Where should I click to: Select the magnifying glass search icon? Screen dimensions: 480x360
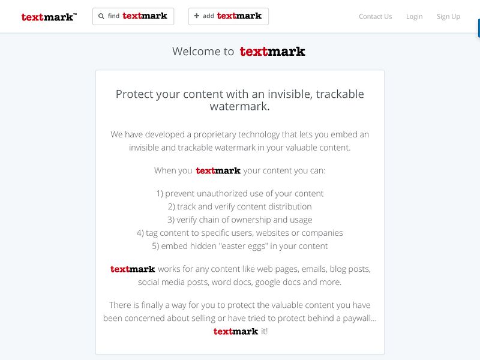[x=101, y=16]
